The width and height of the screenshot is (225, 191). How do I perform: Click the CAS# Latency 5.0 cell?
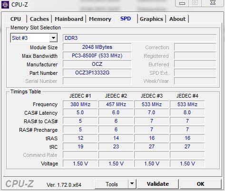(x=80, y=112)
